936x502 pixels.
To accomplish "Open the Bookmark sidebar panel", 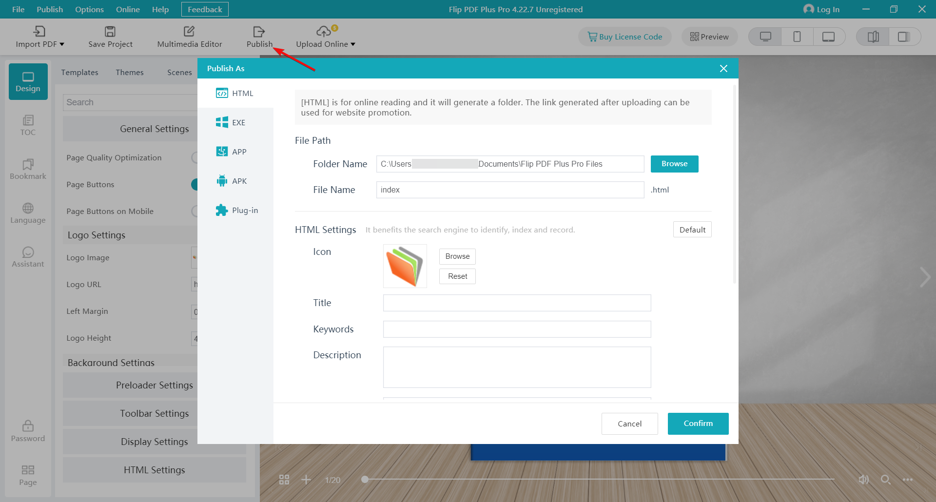I will pyautogui.click(x=28, y=169).
